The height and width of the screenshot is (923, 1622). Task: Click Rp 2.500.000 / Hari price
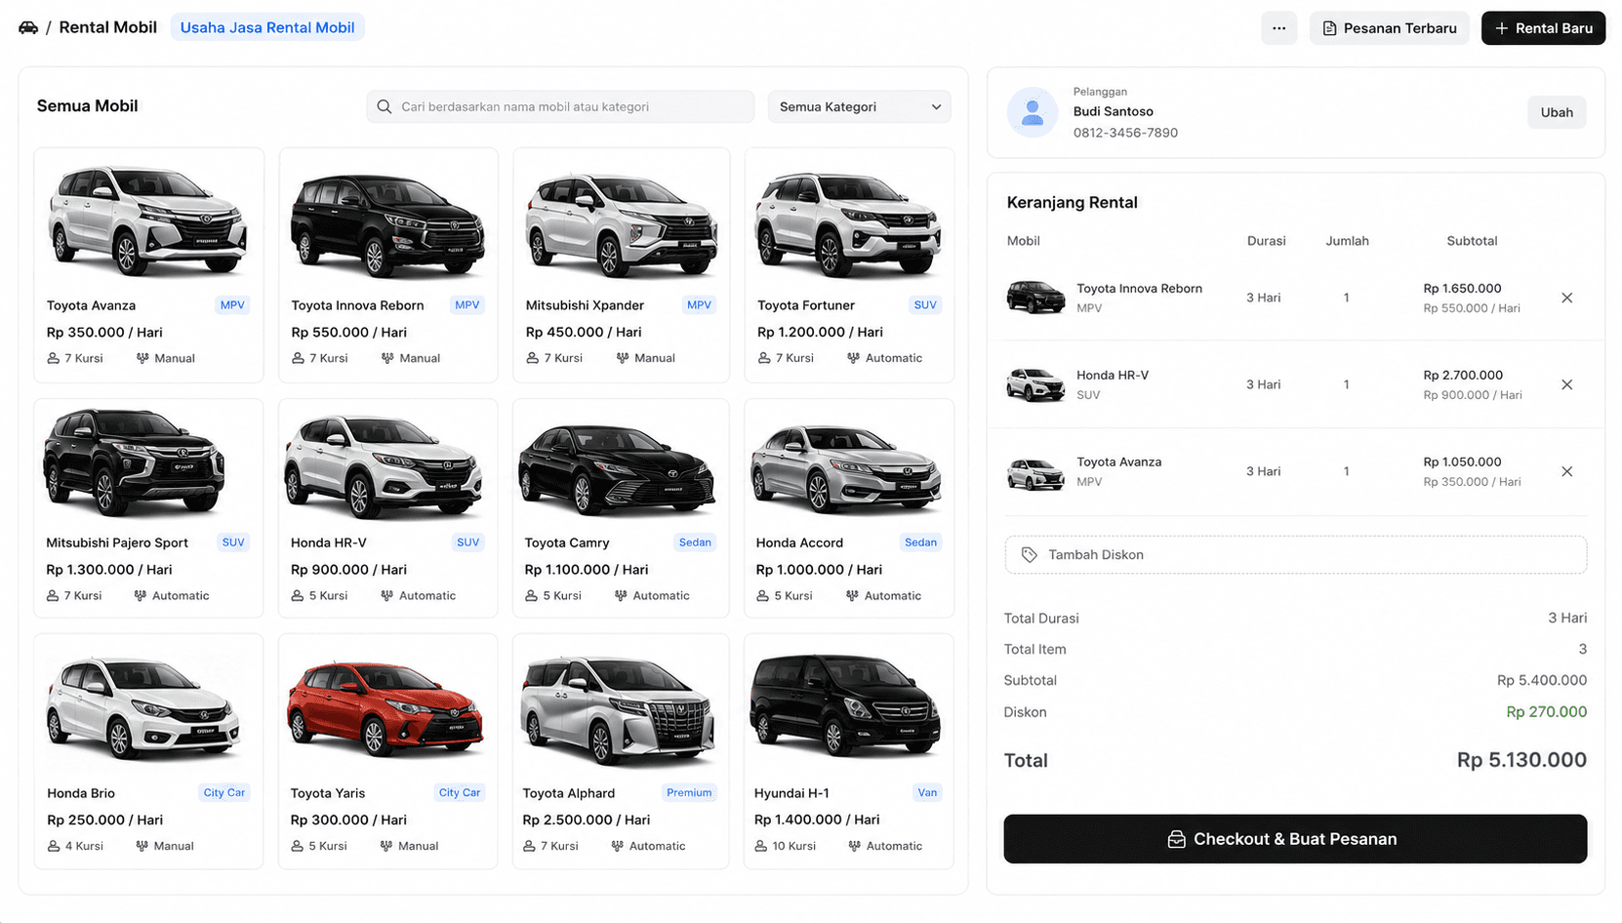point(586,821)
